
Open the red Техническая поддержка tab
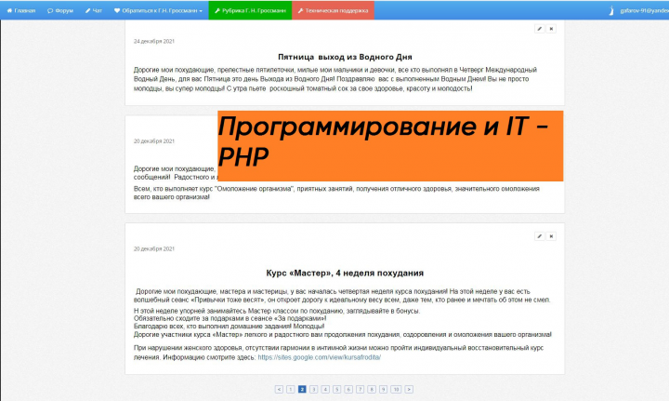pos(333,10)
